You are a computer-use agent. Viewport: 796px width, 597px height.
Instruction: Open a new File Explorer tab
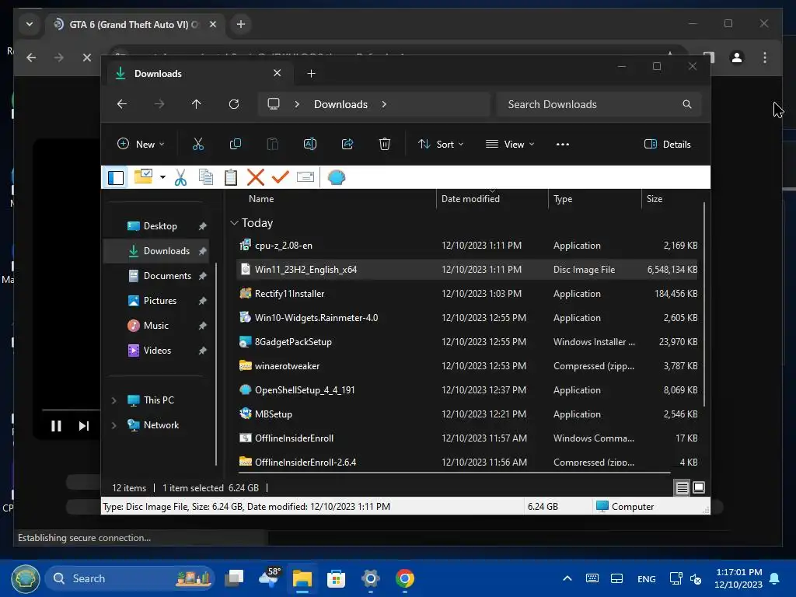click(311, 74)
